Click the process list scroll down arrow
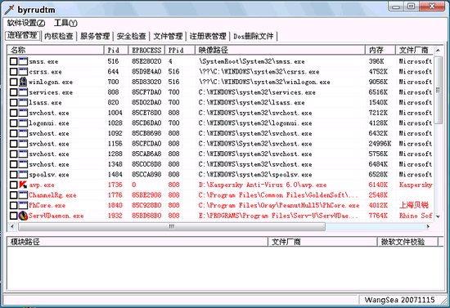Viewport: 450px width, 308px height. 438,216
